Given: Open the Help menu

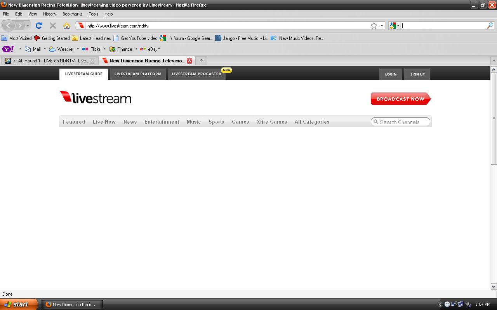Looking at the screenshot, I should pos(109,14).
